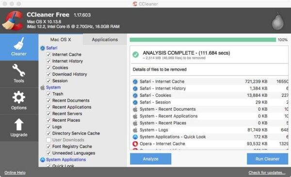
Task: Select the Safari category heading
Action: coord(52,48)
